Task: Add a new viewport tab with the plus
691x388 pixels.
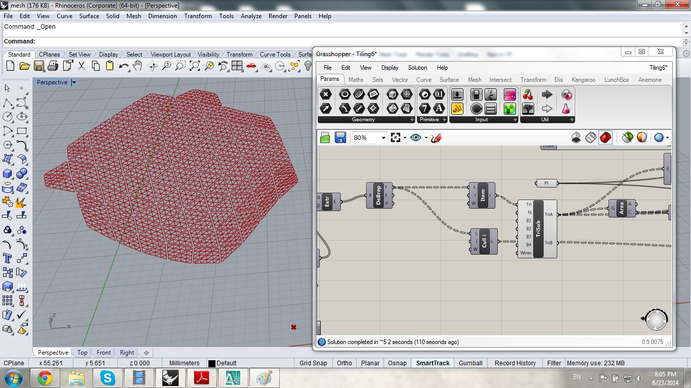Action: coord(147,353)
